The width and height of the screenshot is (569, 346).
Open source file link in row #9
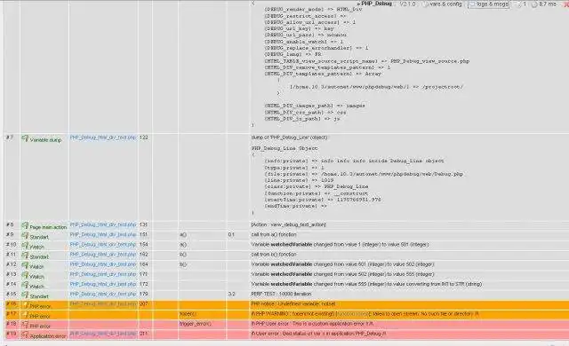(103, 234)
